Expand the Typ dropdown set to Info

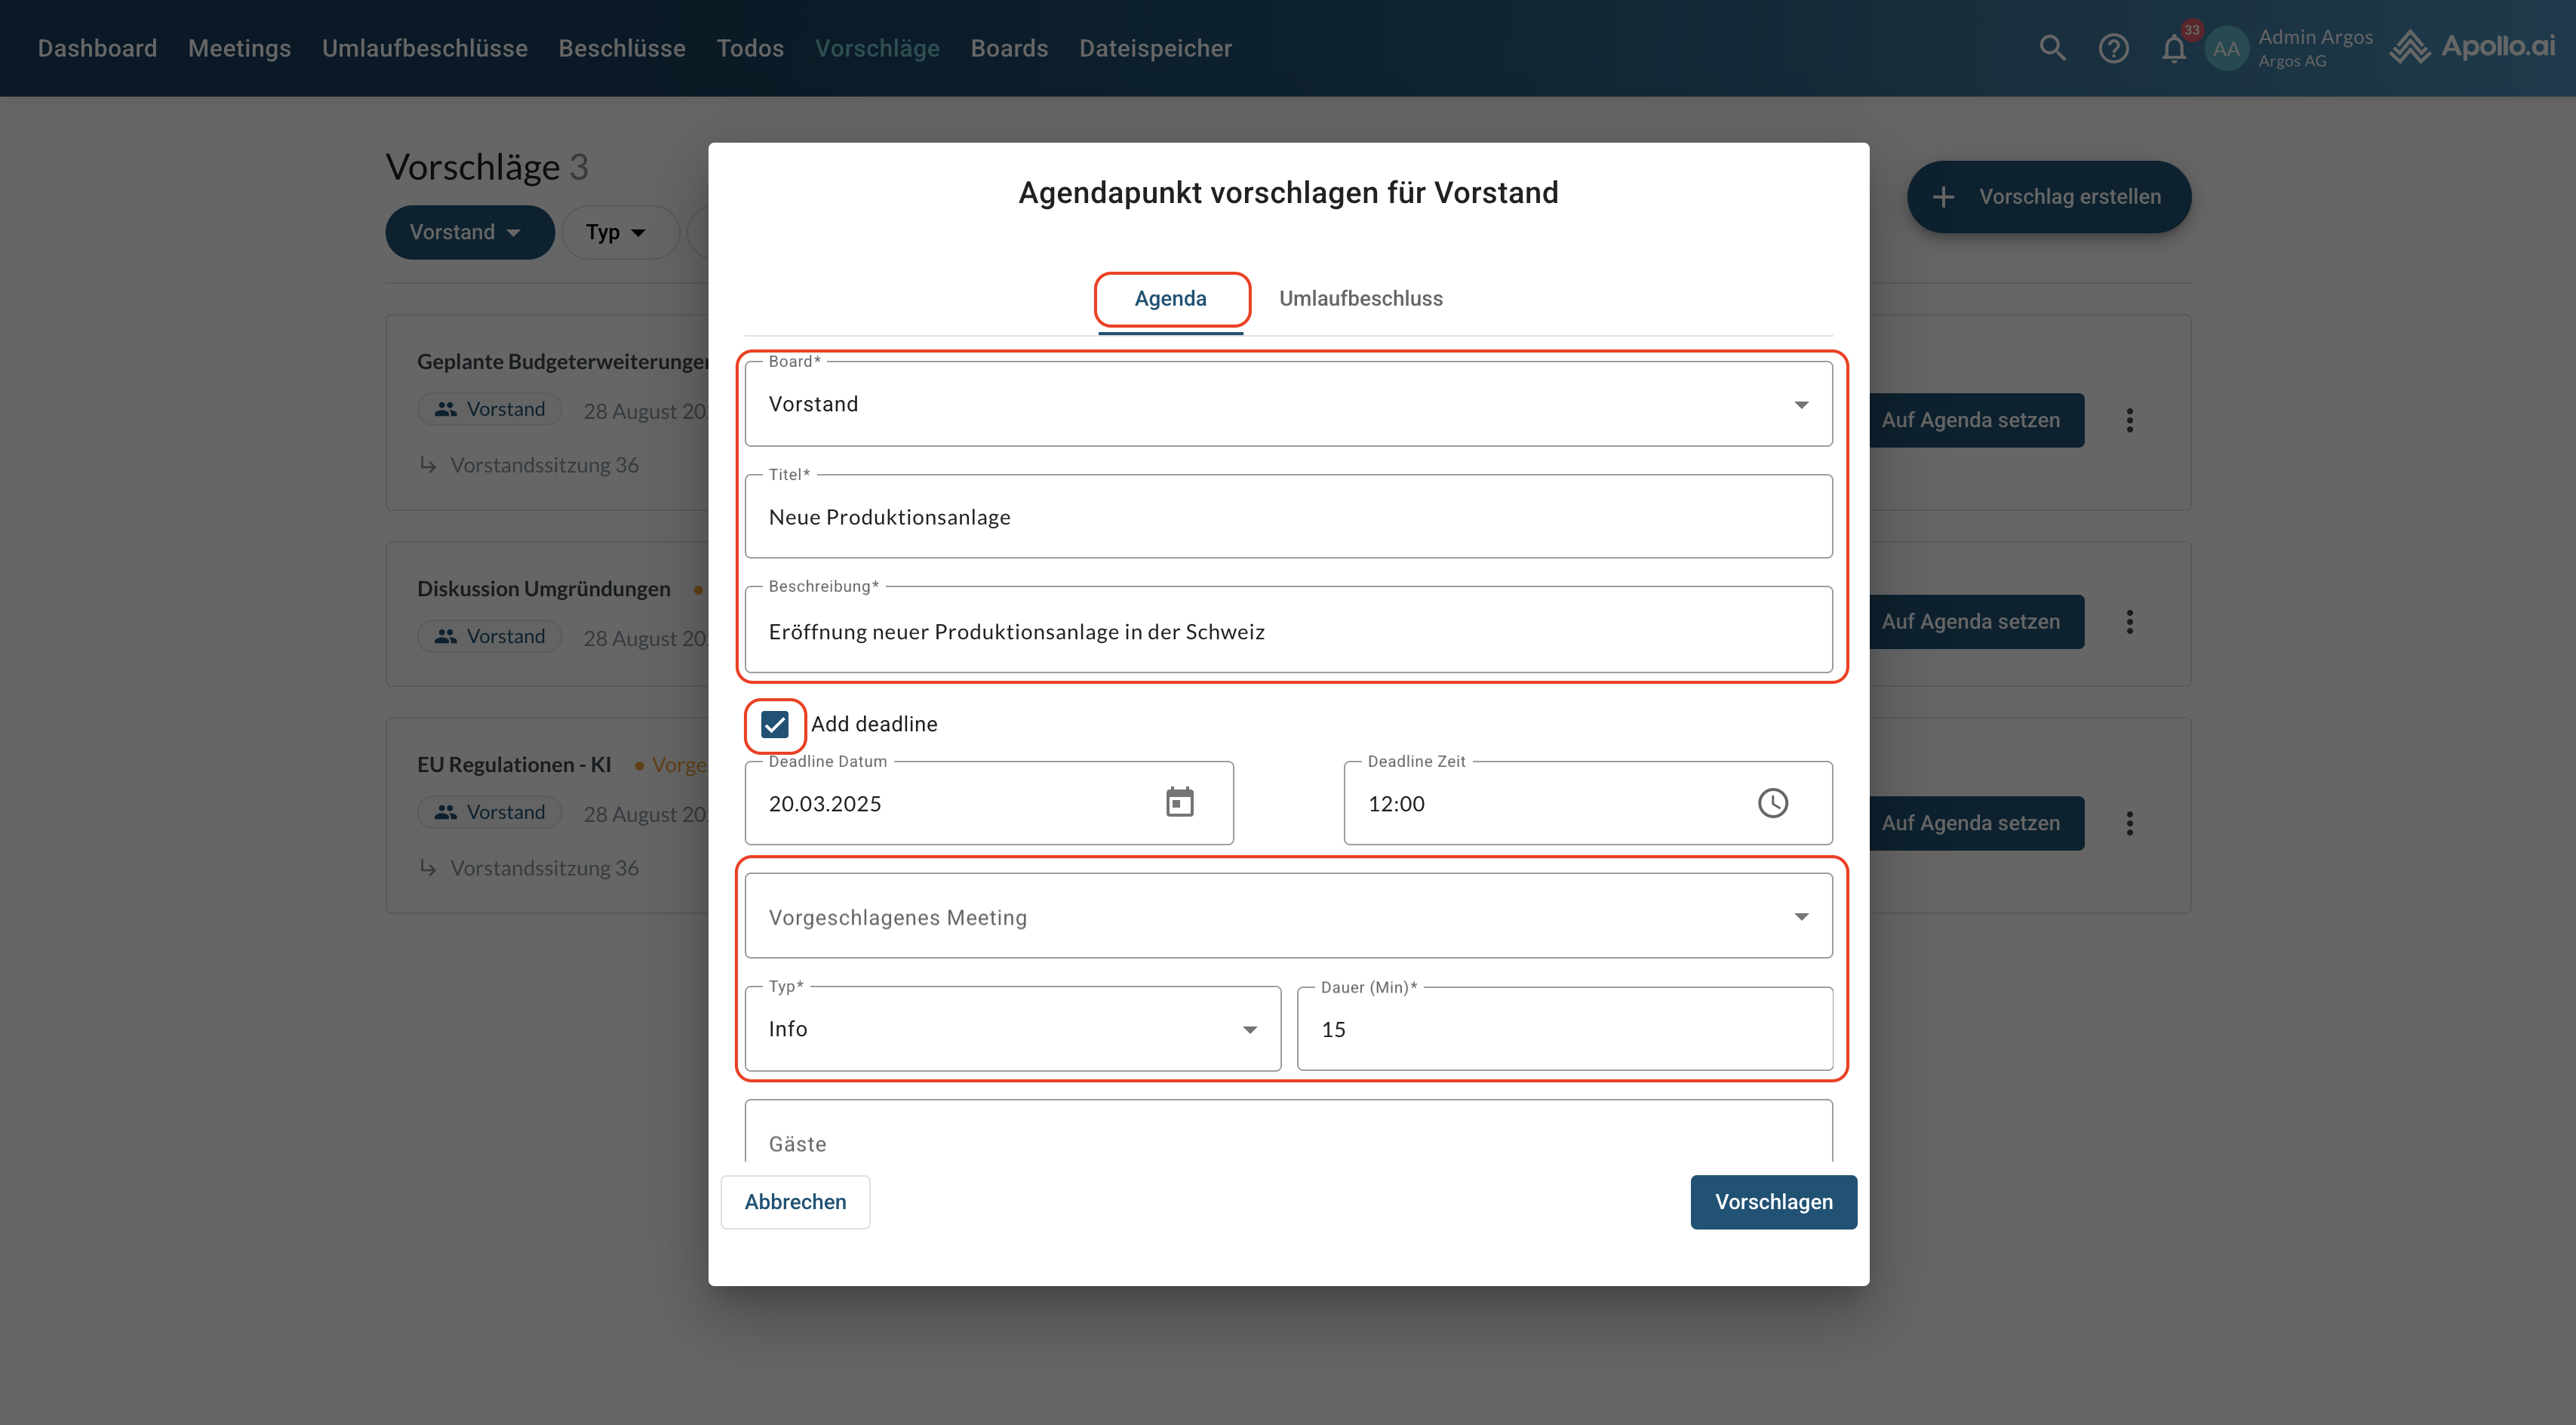pos(1012,1029)
